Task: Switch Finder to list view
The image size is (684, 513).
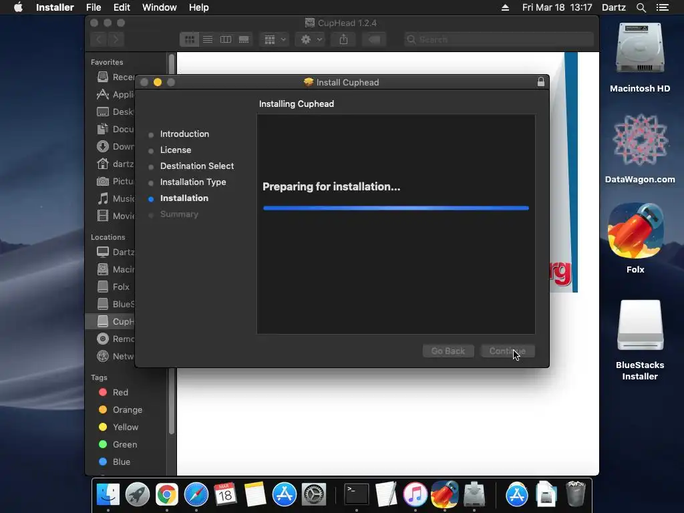Action: [208, 39]
